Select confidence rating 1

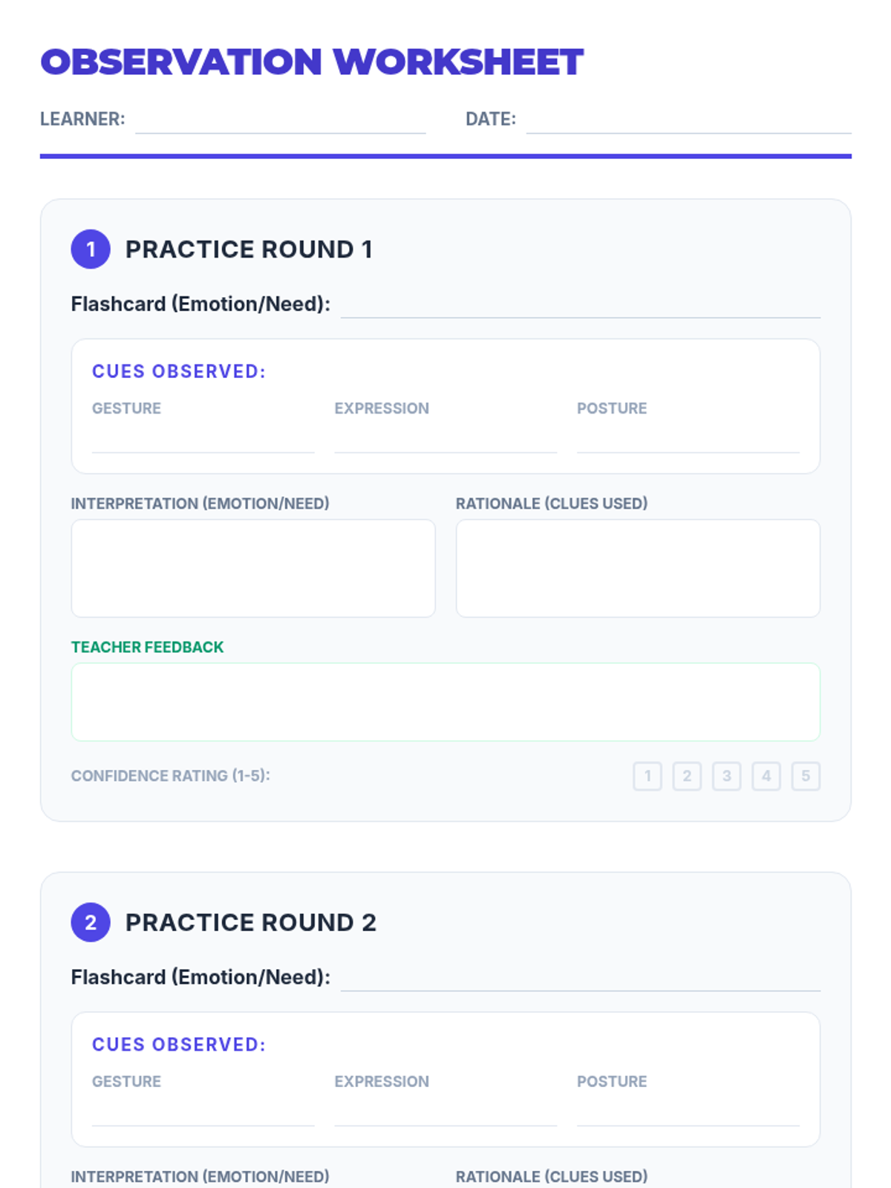pos(647,776)
